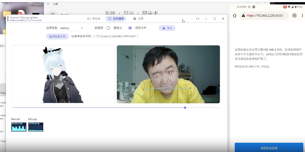Minimize the Mocap System window
This screenshot has height=152, width=305.
(x=206, y=19)
